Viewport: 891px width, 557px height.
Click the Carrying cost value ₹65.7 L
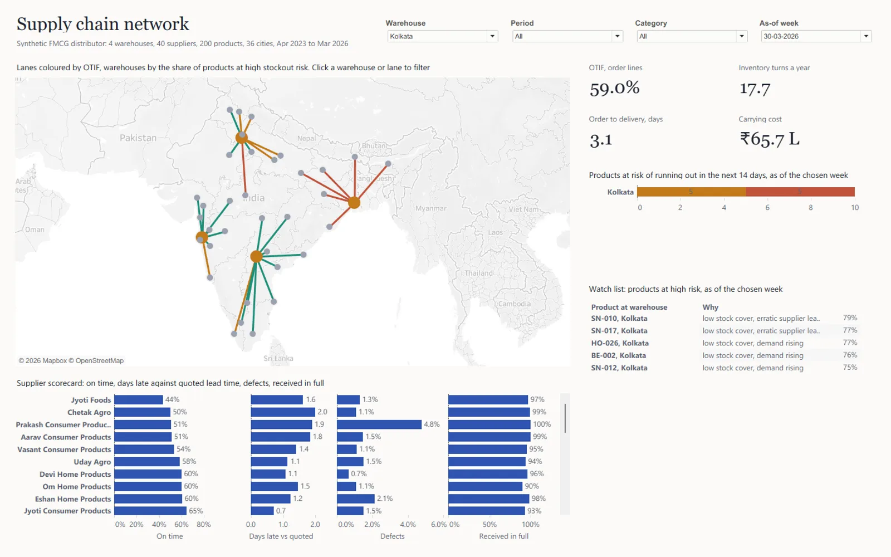pyautogui.click(x=770, y=139)
